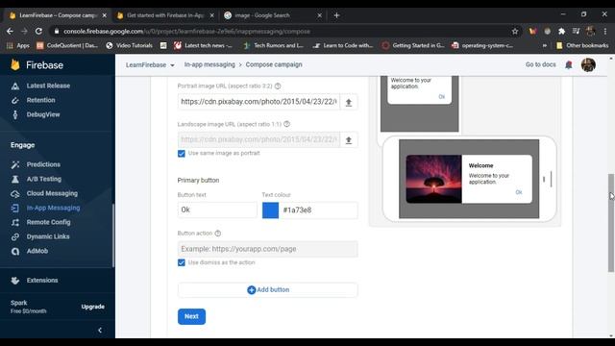Click the Firebase logo icon
This screenshot has width=615, height=346.
point(15,64)
